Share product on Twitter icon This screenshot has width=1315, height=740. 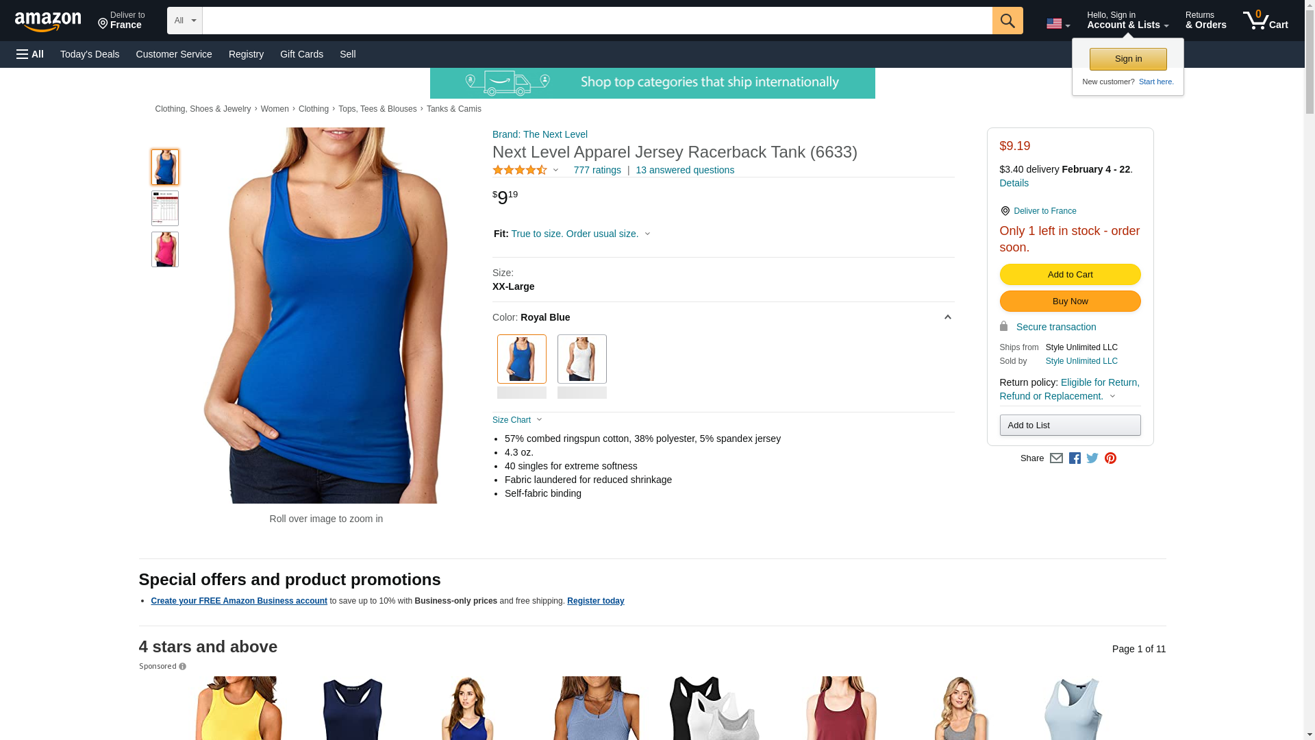[x=1092, y=458]
